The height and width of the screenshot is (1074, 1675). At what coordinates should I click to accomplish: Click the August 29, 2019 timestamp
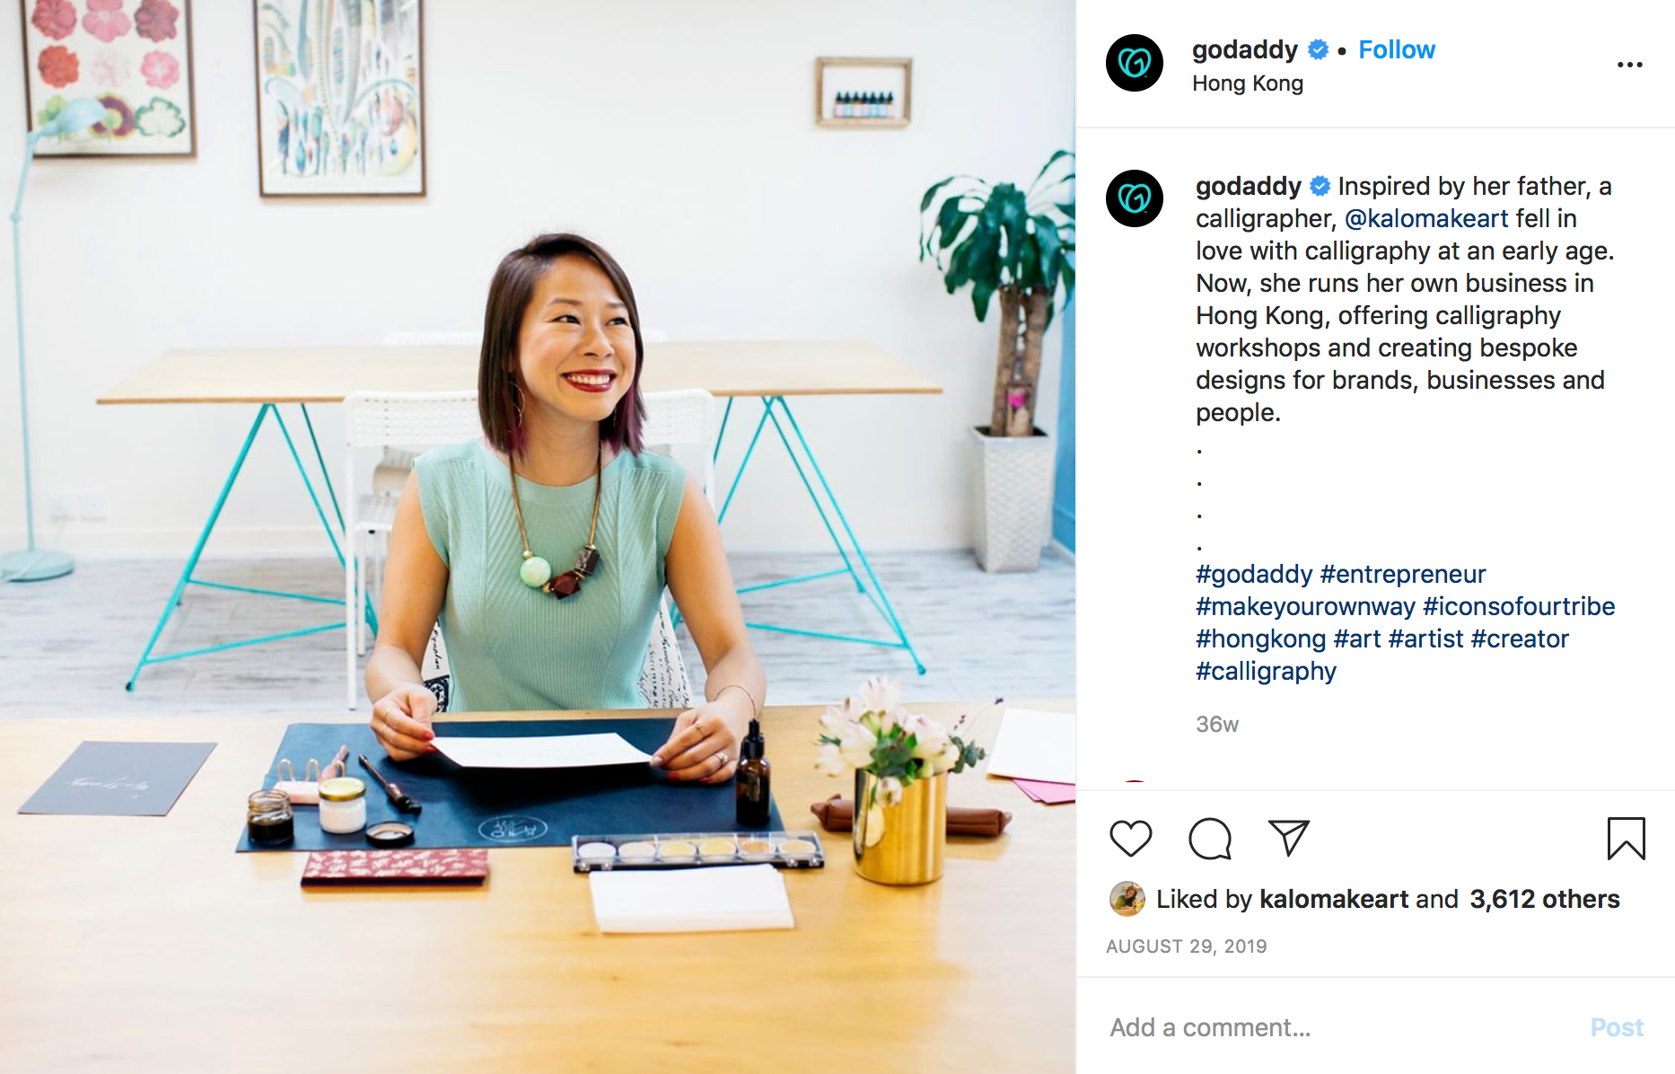[1187, 946]
